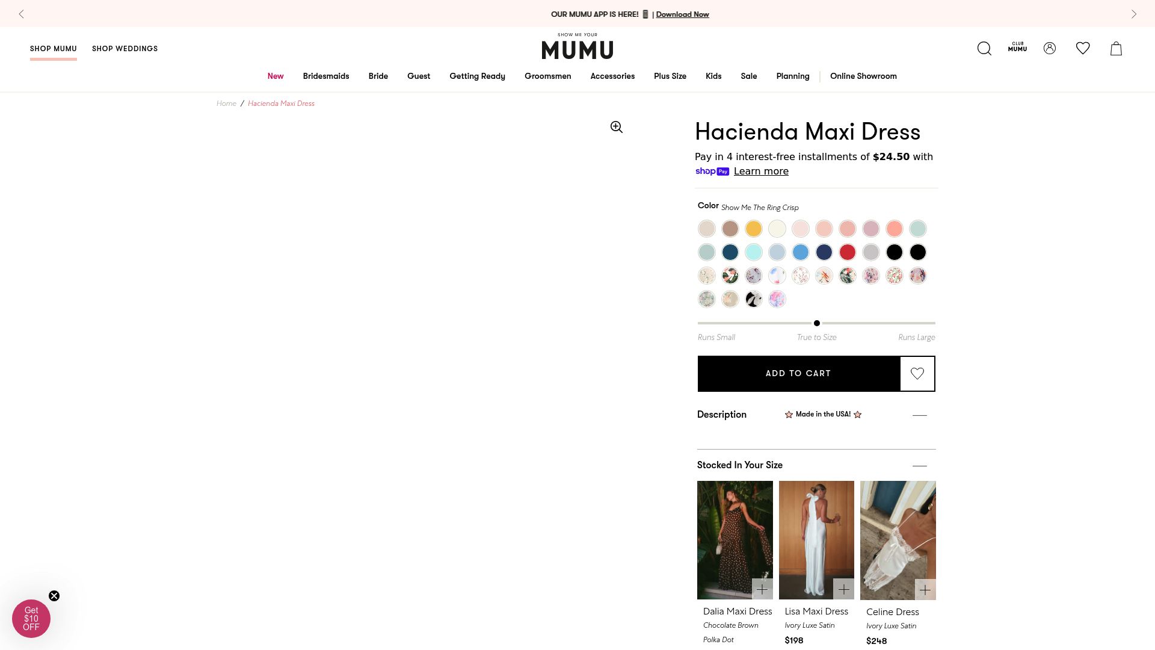Click the Add to Cart button

point(799,374)
